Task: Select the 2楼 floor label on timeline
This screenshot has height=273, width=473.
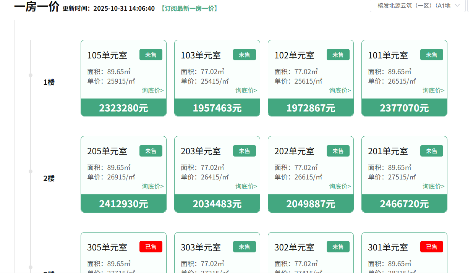Action: 49,178
